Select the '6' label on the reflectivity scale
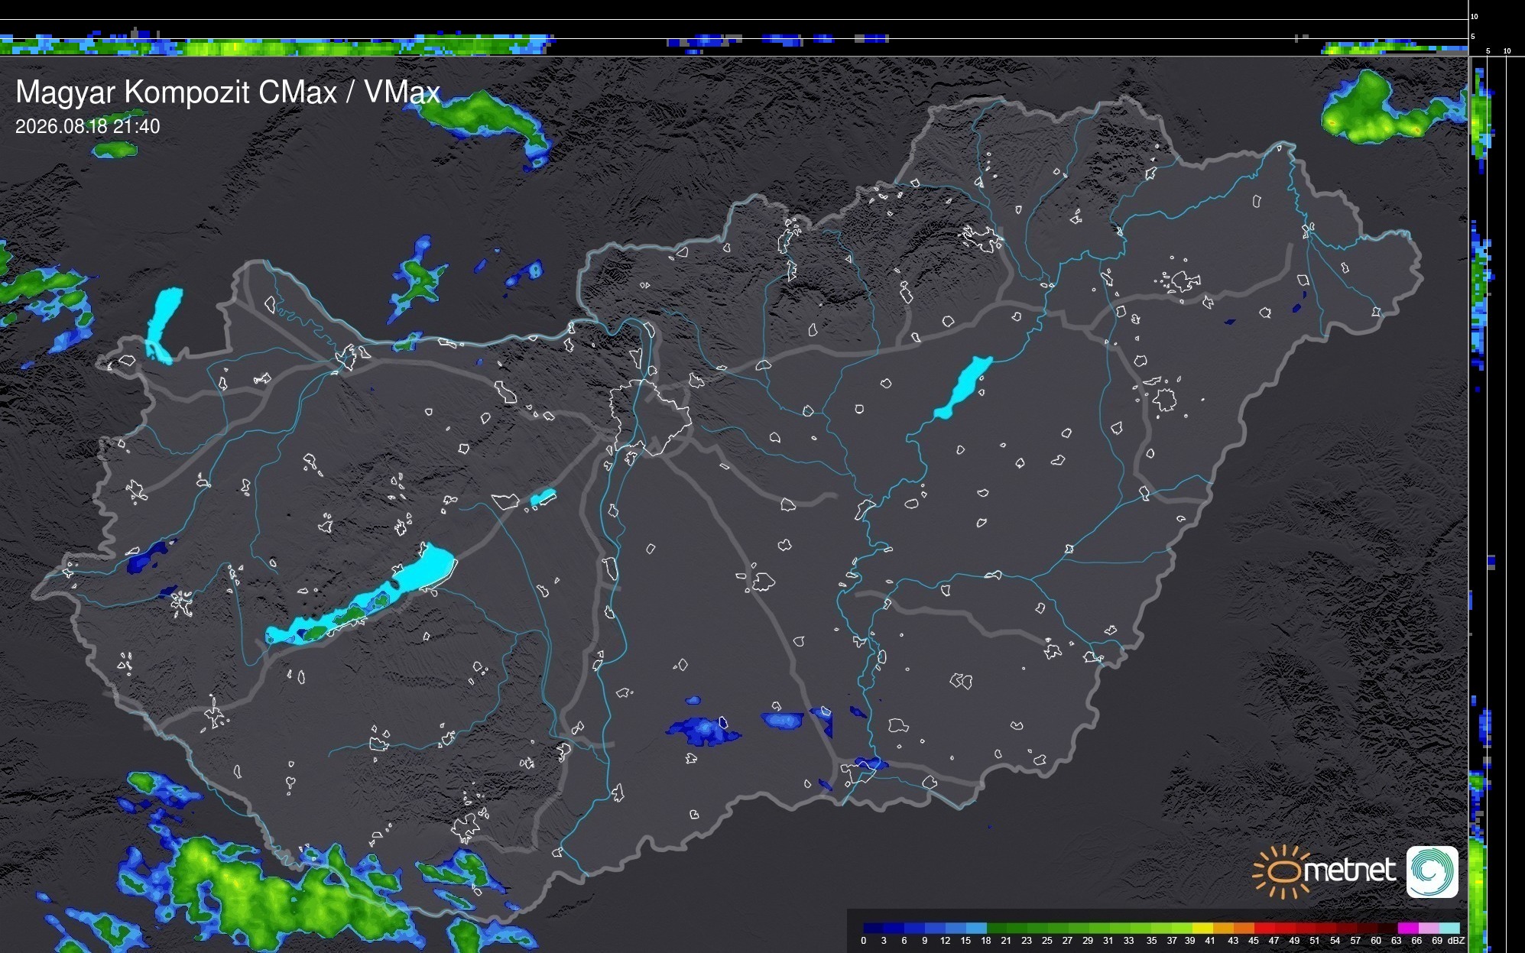This screenshot has height=953, width=1525. pos(904,941)
